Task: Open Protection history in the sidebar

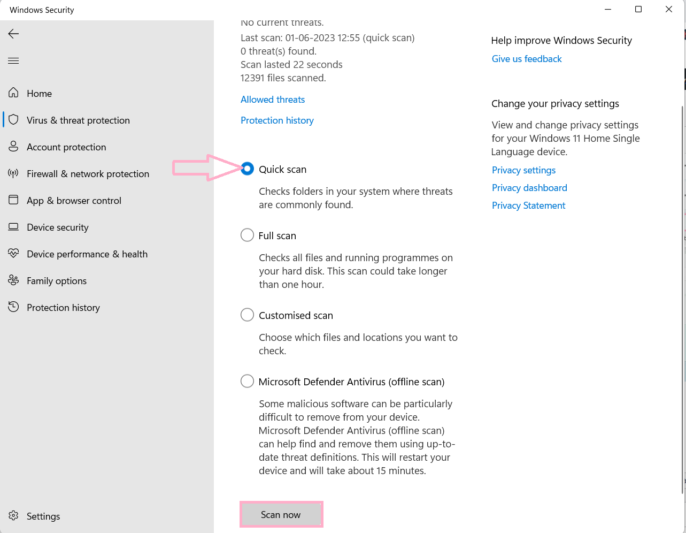Action: [63, 308]
